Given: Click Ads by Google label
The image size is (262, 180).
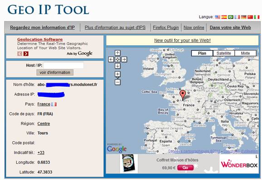Looking at the screenshot, I should [x=79, y=53].
